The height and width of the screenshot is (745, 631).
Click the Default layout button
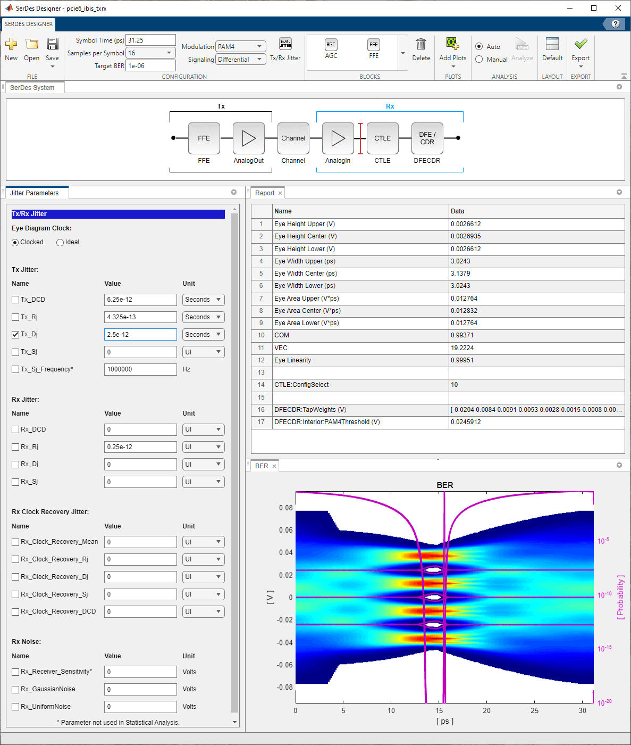(x=552, y=49)
